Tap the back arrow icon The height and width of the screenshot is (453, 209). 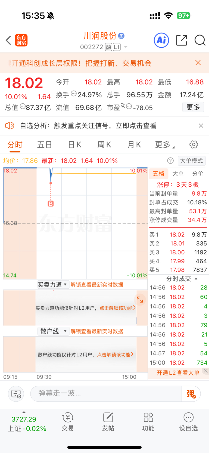point(8,40)
